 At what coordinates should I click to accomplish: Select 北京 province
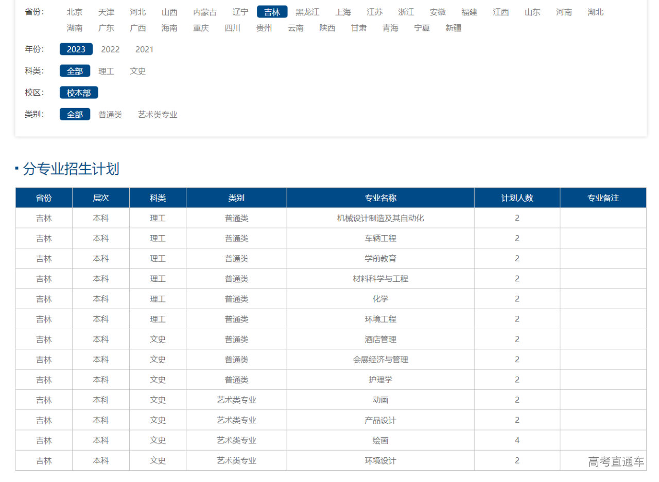tap(75, 12)
